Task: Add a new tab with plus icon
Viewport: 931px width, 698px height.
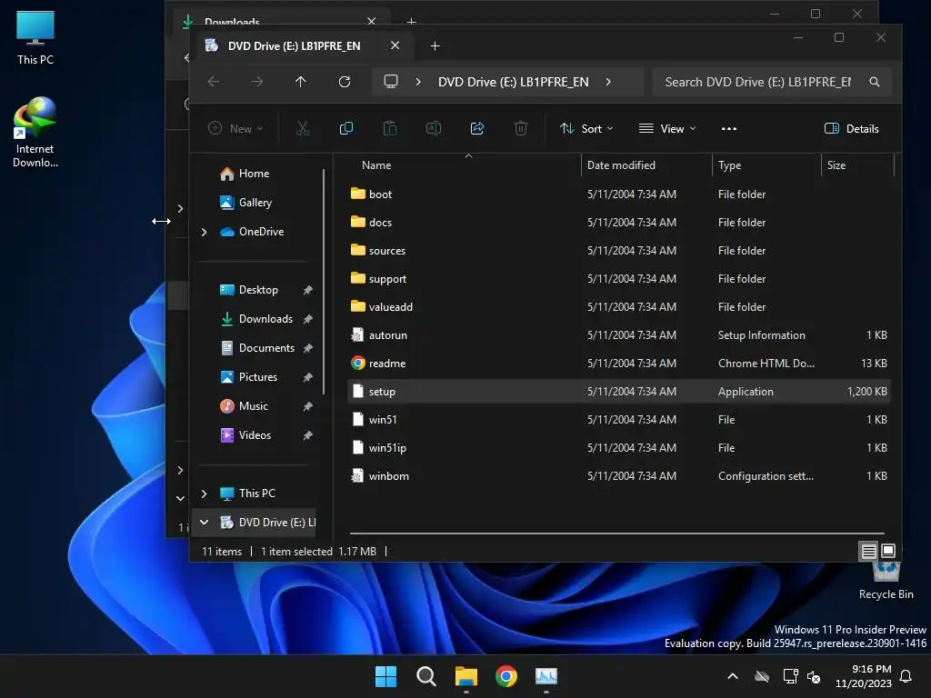Action: tap(435, 45)
